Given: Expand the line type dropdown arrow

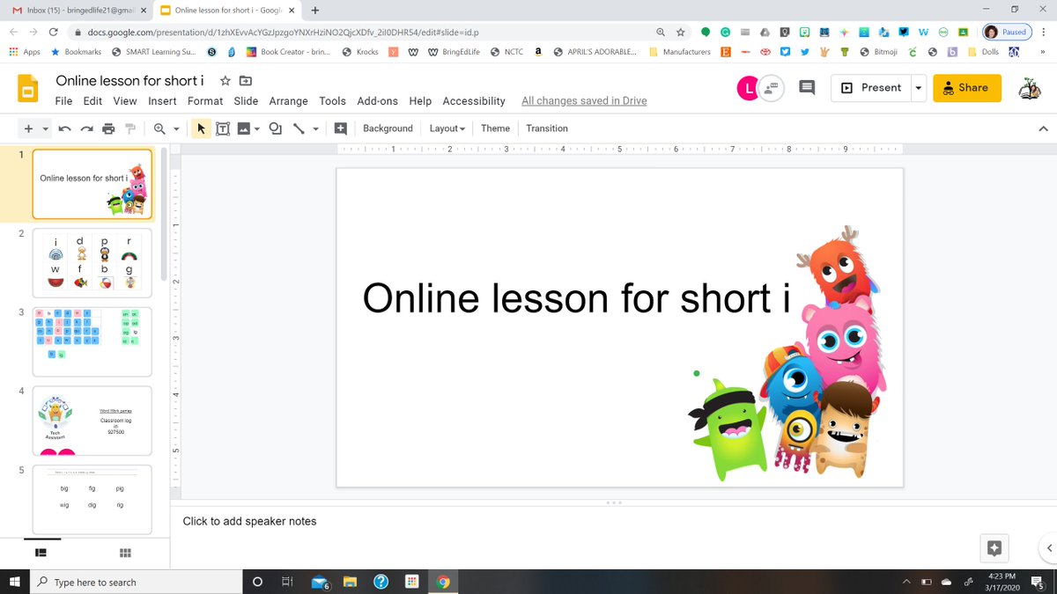Looking at the screenshot, I should pyautogui.click(x=315, y=128).
